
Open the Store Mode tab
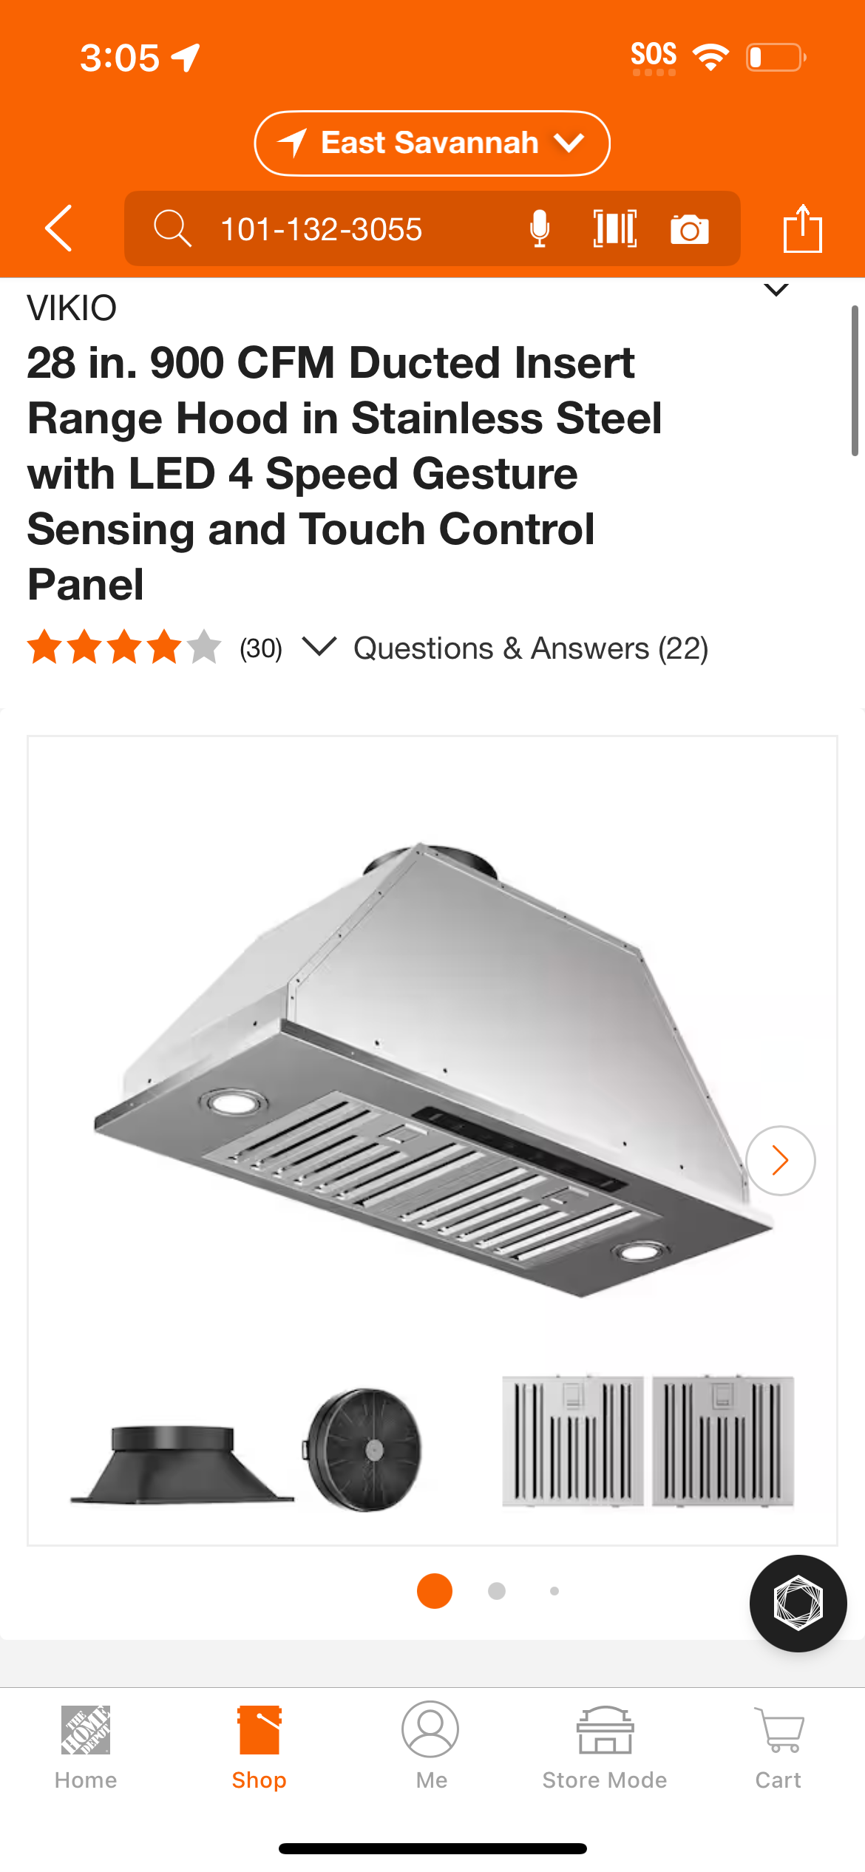coord(605,1748)
